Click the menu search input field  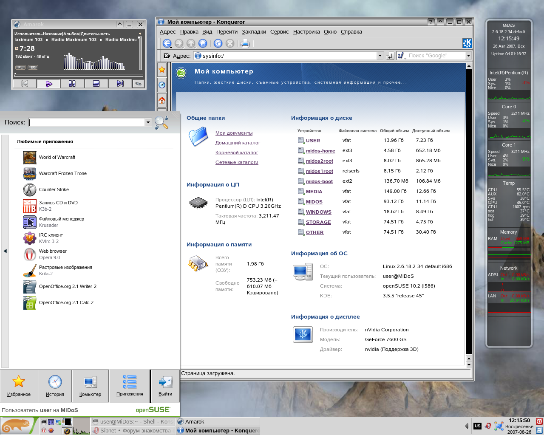pyautogui.click(x=87, y=122)
